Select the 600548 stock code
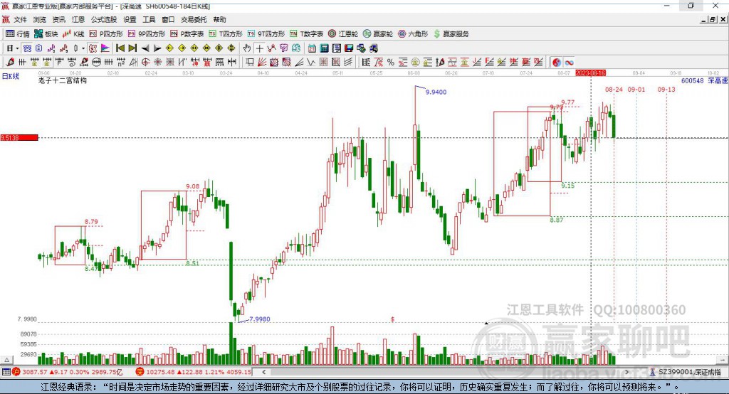This screenshot has width=729, height=394. 692,81
